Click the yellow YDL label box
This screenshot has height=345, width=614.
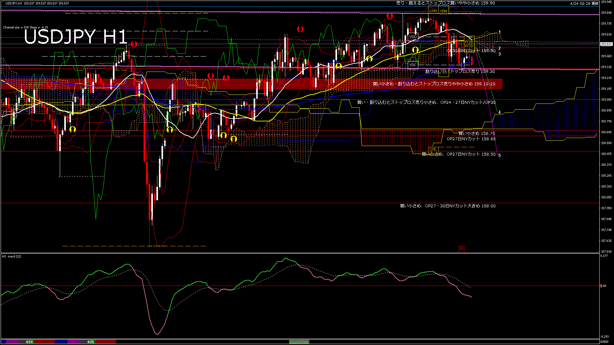click(x=443, y=71)
